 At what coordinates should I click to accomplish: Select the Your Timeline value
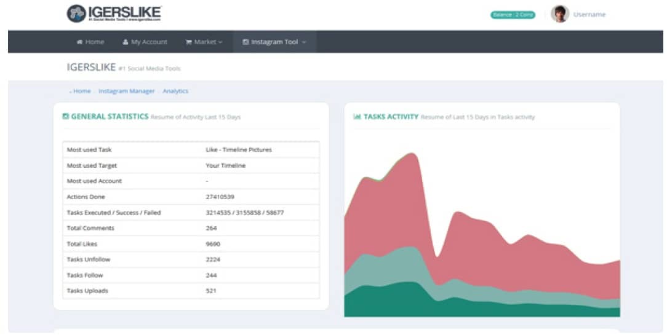click(x=225, y=165)
